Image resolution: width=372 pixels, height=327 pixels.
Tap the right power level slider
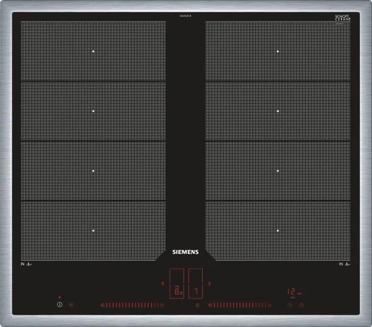tap(240, 305)
